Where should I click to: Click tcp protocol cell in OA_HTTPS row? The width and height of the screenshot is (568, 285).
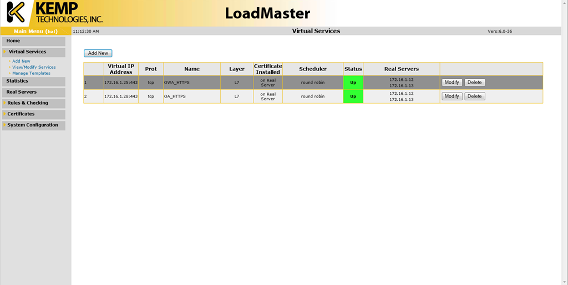click(151, 96)
